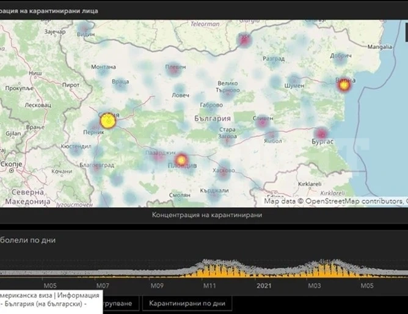Select the M09 timeline marker
Screen dimensions: 408x314
click(x=157, y=286)
